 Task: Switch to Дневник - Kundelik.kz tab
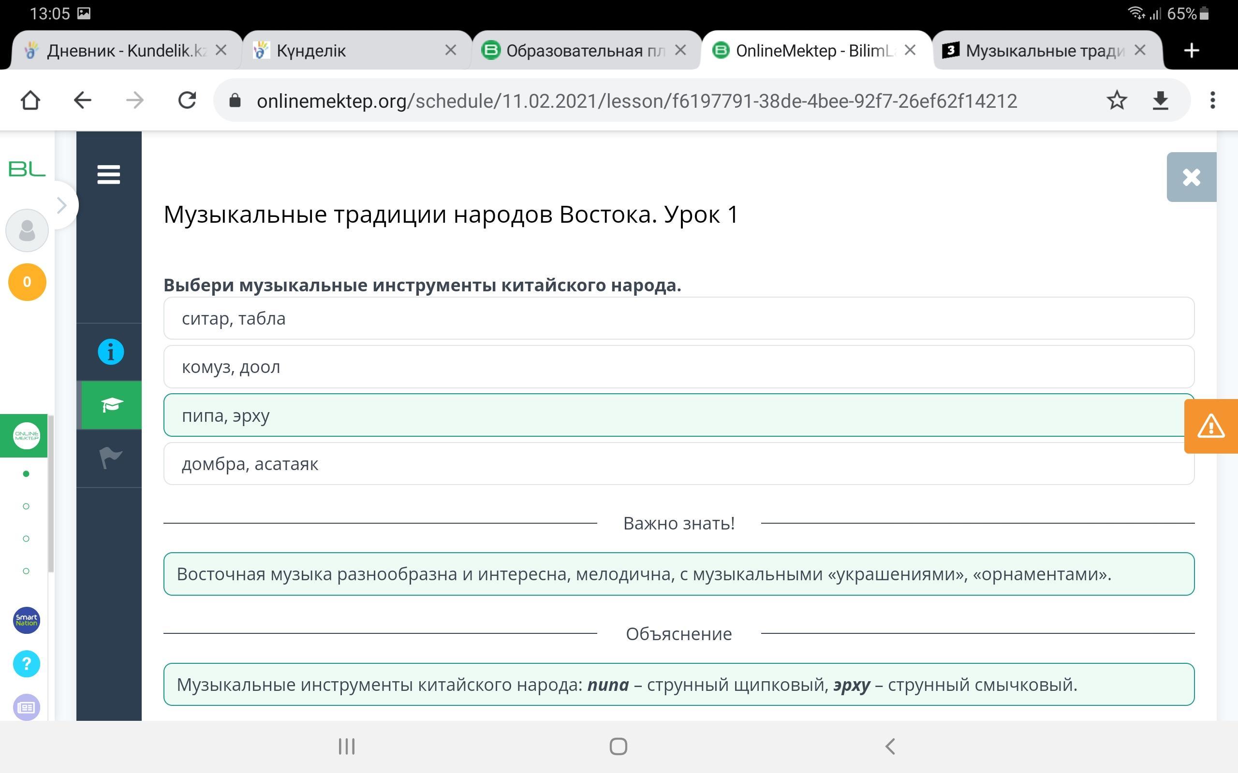[x=118, y=51]
